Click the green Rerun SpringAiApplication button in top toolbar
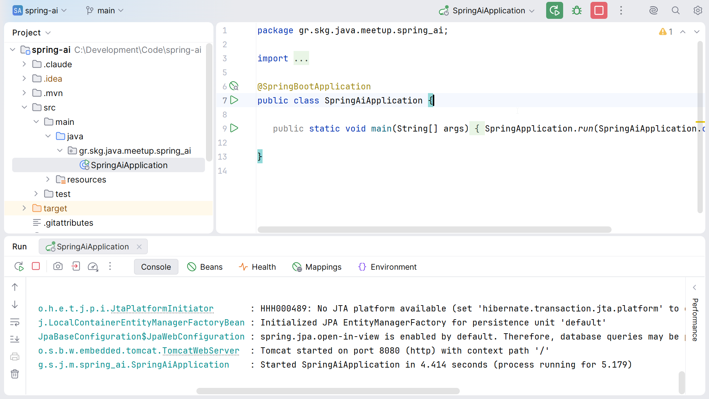This screenshot has width=709, height=399. pos(554,10)
